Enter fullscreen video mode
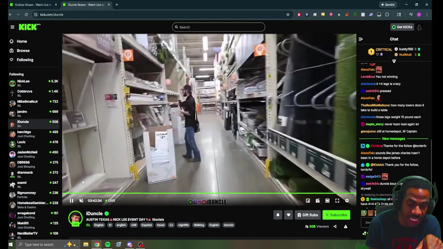The image size is (443, 249). [337, 201]
